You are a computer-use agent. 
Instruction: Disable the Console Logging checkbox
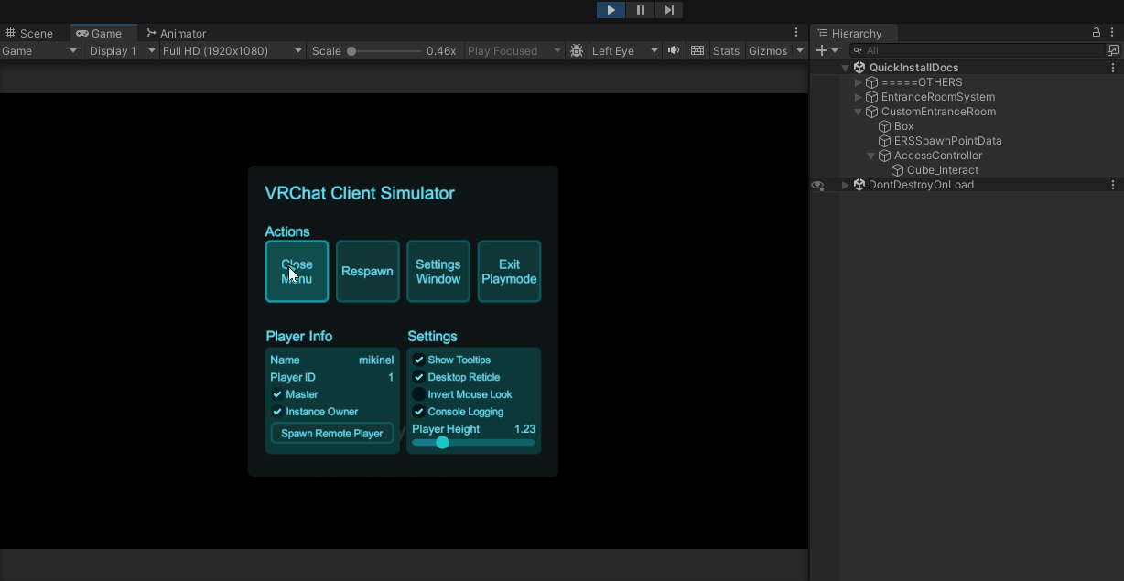click(419, 412)
